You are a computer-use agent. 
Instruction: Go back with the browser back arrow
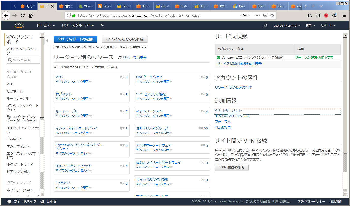6,15
